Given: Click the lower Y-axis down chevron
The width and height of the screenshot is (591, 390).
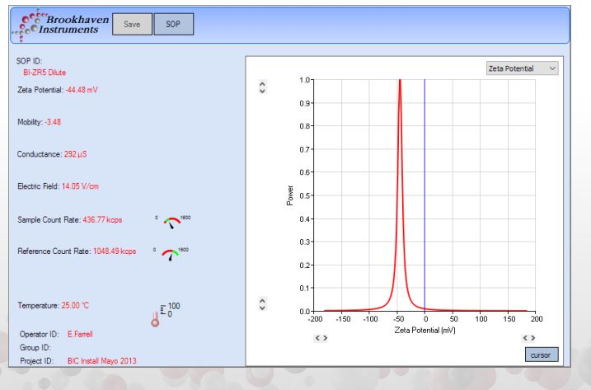Looking at the screenshot, I should coord(263,308).
